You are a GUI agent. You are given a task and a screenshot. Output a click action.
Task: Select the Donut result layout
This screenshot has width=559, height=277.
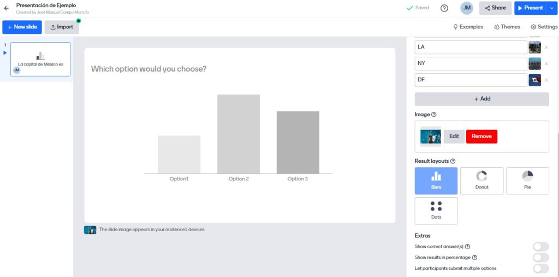(481, 181)
